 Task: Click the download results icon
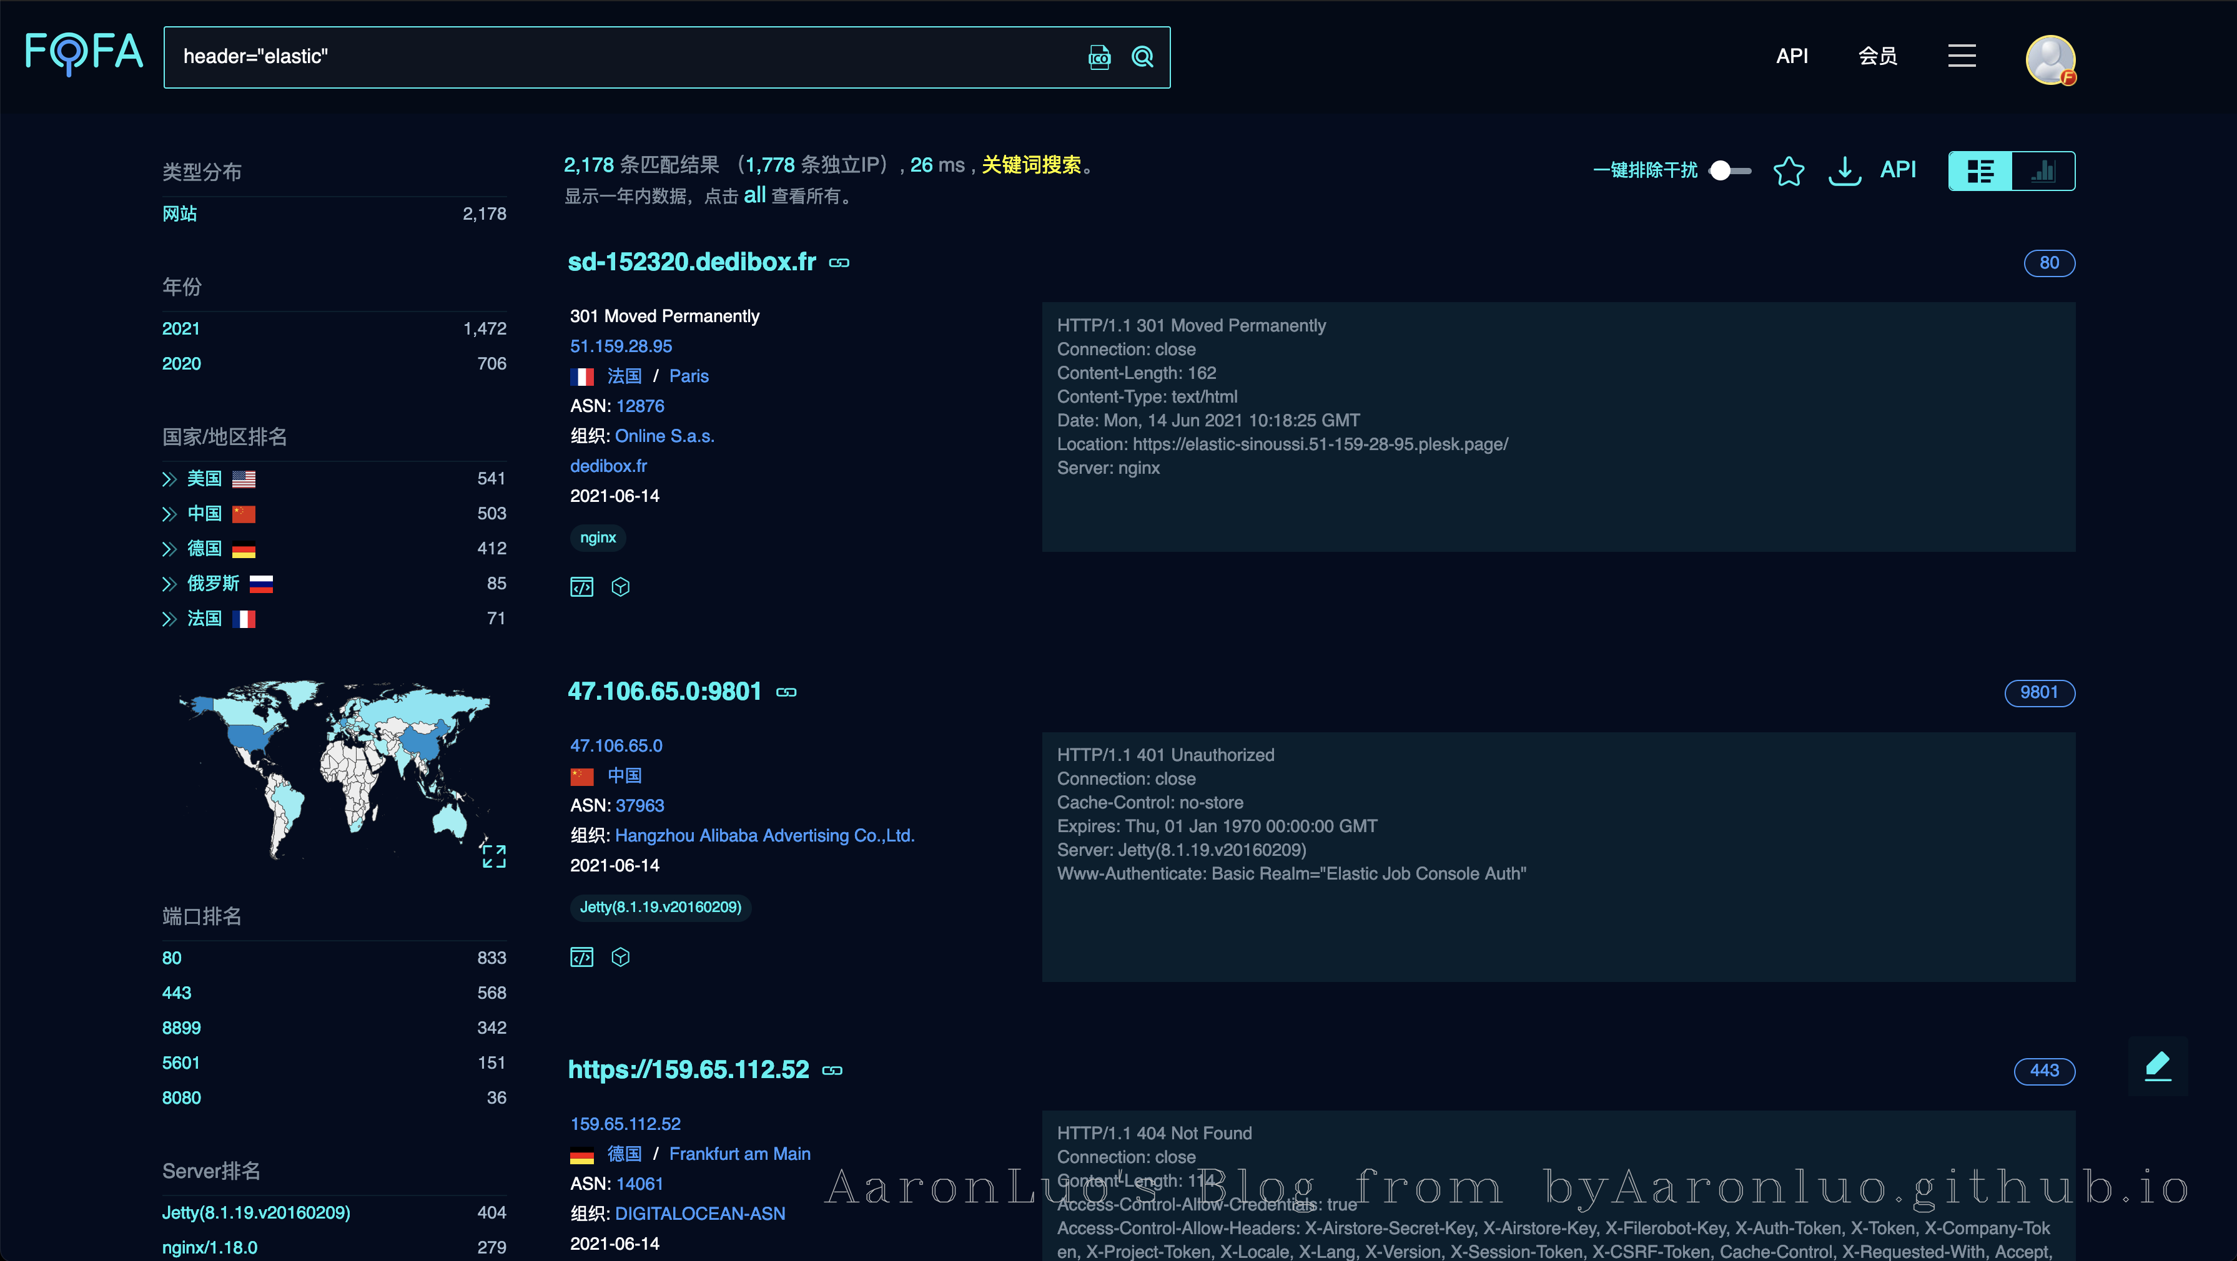pyautogui.click(x=1844, y=171)
